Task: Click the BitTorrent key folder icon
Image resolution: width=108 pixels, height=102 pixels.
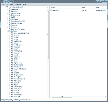Action: pos(12,47)
